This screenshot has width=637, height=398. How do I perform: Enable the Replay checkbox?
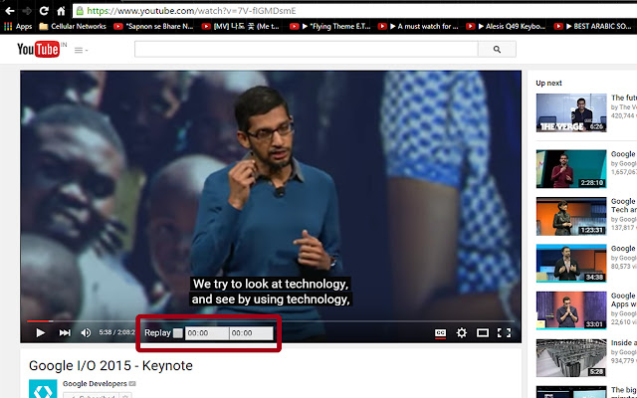tap(178, 333)
